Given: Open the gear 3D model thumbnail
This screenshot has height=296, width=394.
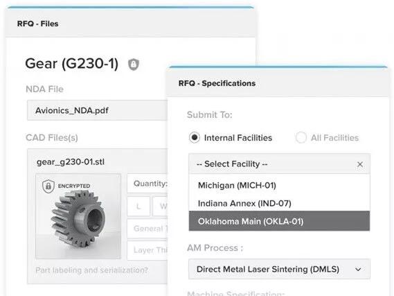Looking at the screenshot, I should pos(78,216).
